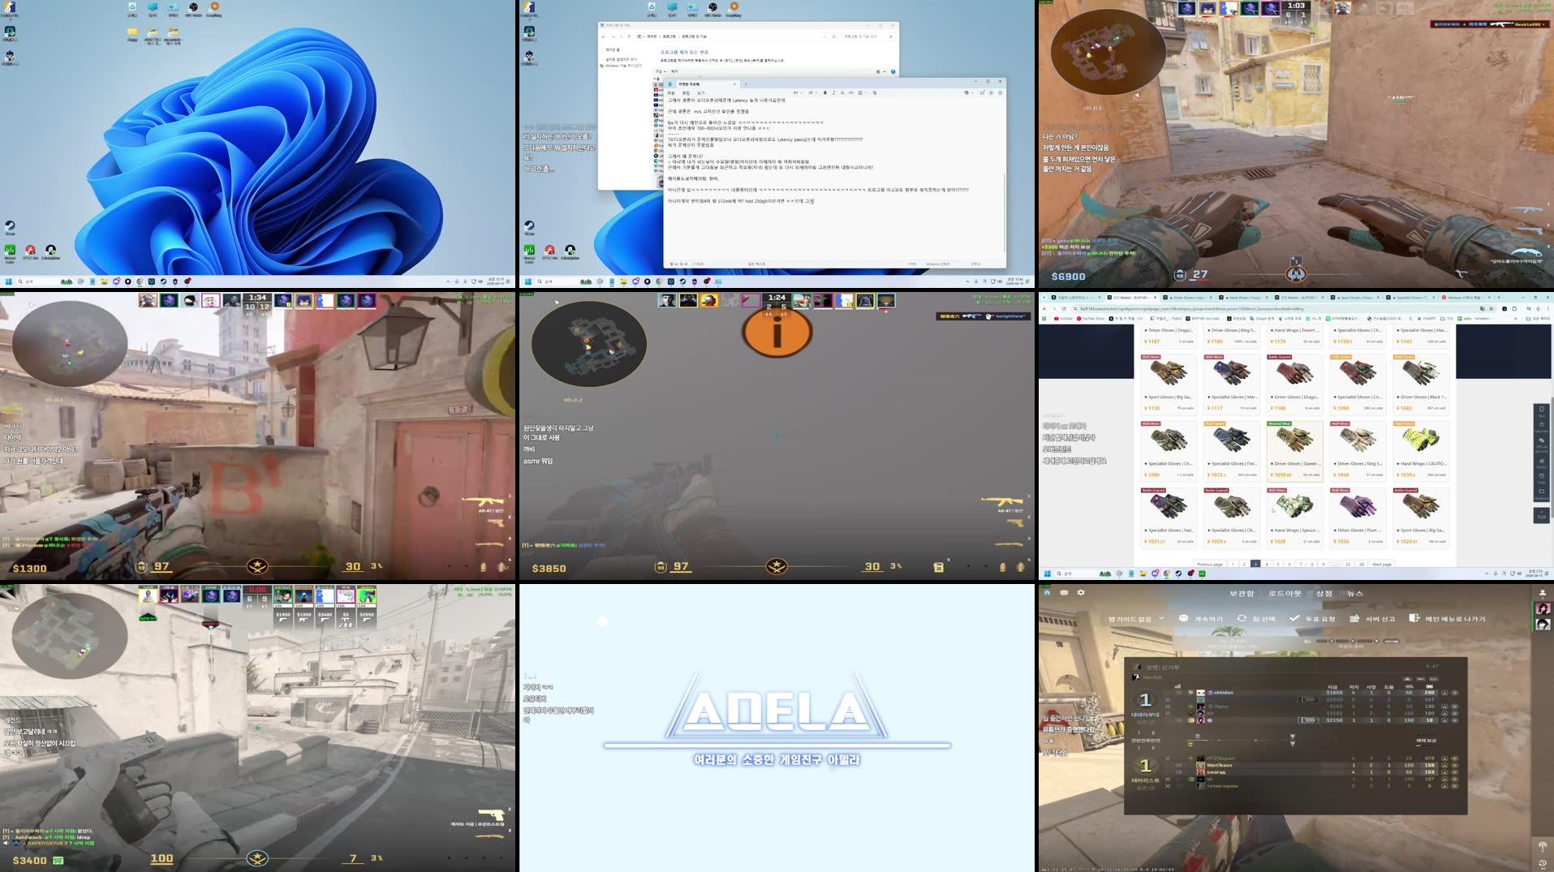
Task: Click the Windows Start button on the taskbar
Action: (529, 281)
